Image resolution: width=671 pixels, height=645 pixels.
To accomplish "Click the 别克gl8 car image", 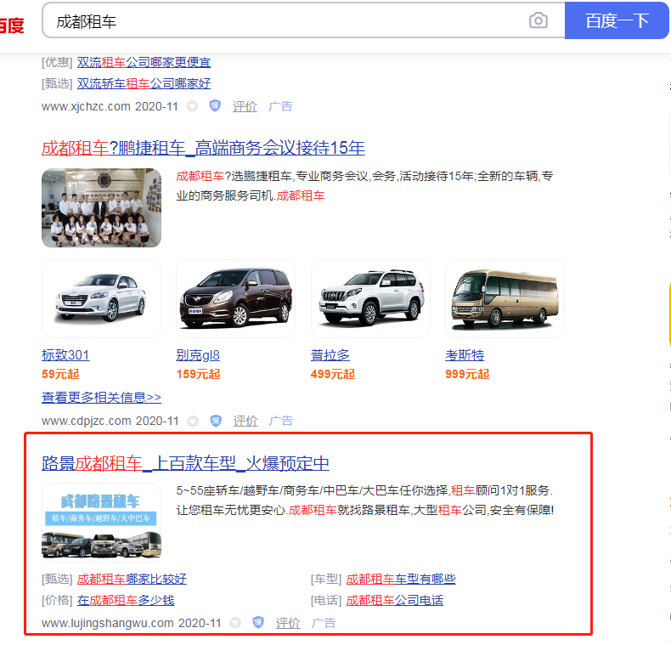I will click(235, 300).
